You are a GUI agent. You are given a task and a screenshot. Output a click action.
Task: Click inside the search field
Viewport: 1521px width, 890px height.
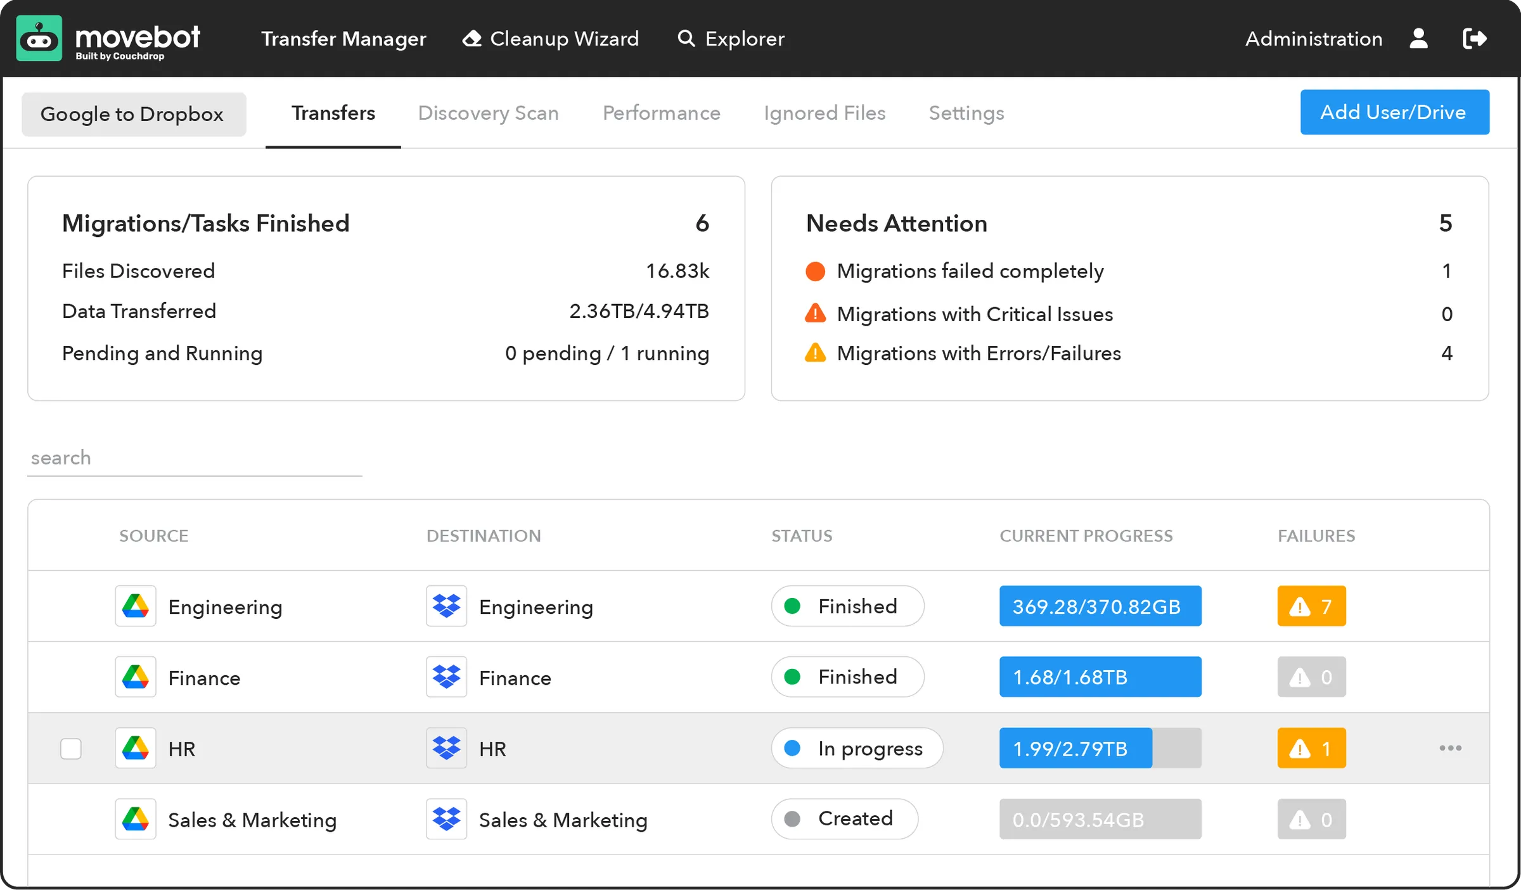click(190, 457)
